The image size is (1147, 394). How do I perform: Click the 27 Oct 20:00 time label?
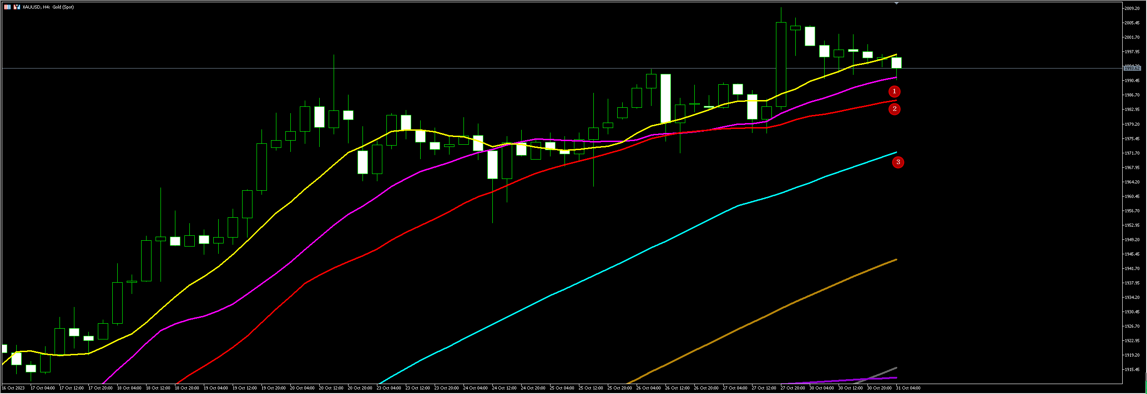pos(793,388)
